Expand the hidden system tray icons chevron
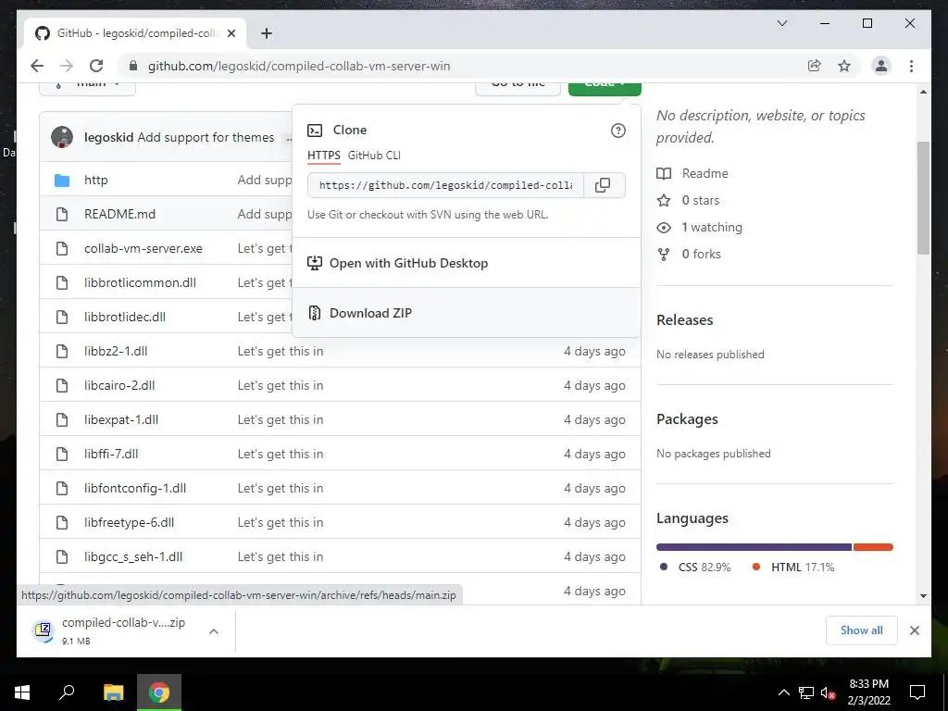The width and height of the screenshot is (948, 711). [x=783, y=692]
